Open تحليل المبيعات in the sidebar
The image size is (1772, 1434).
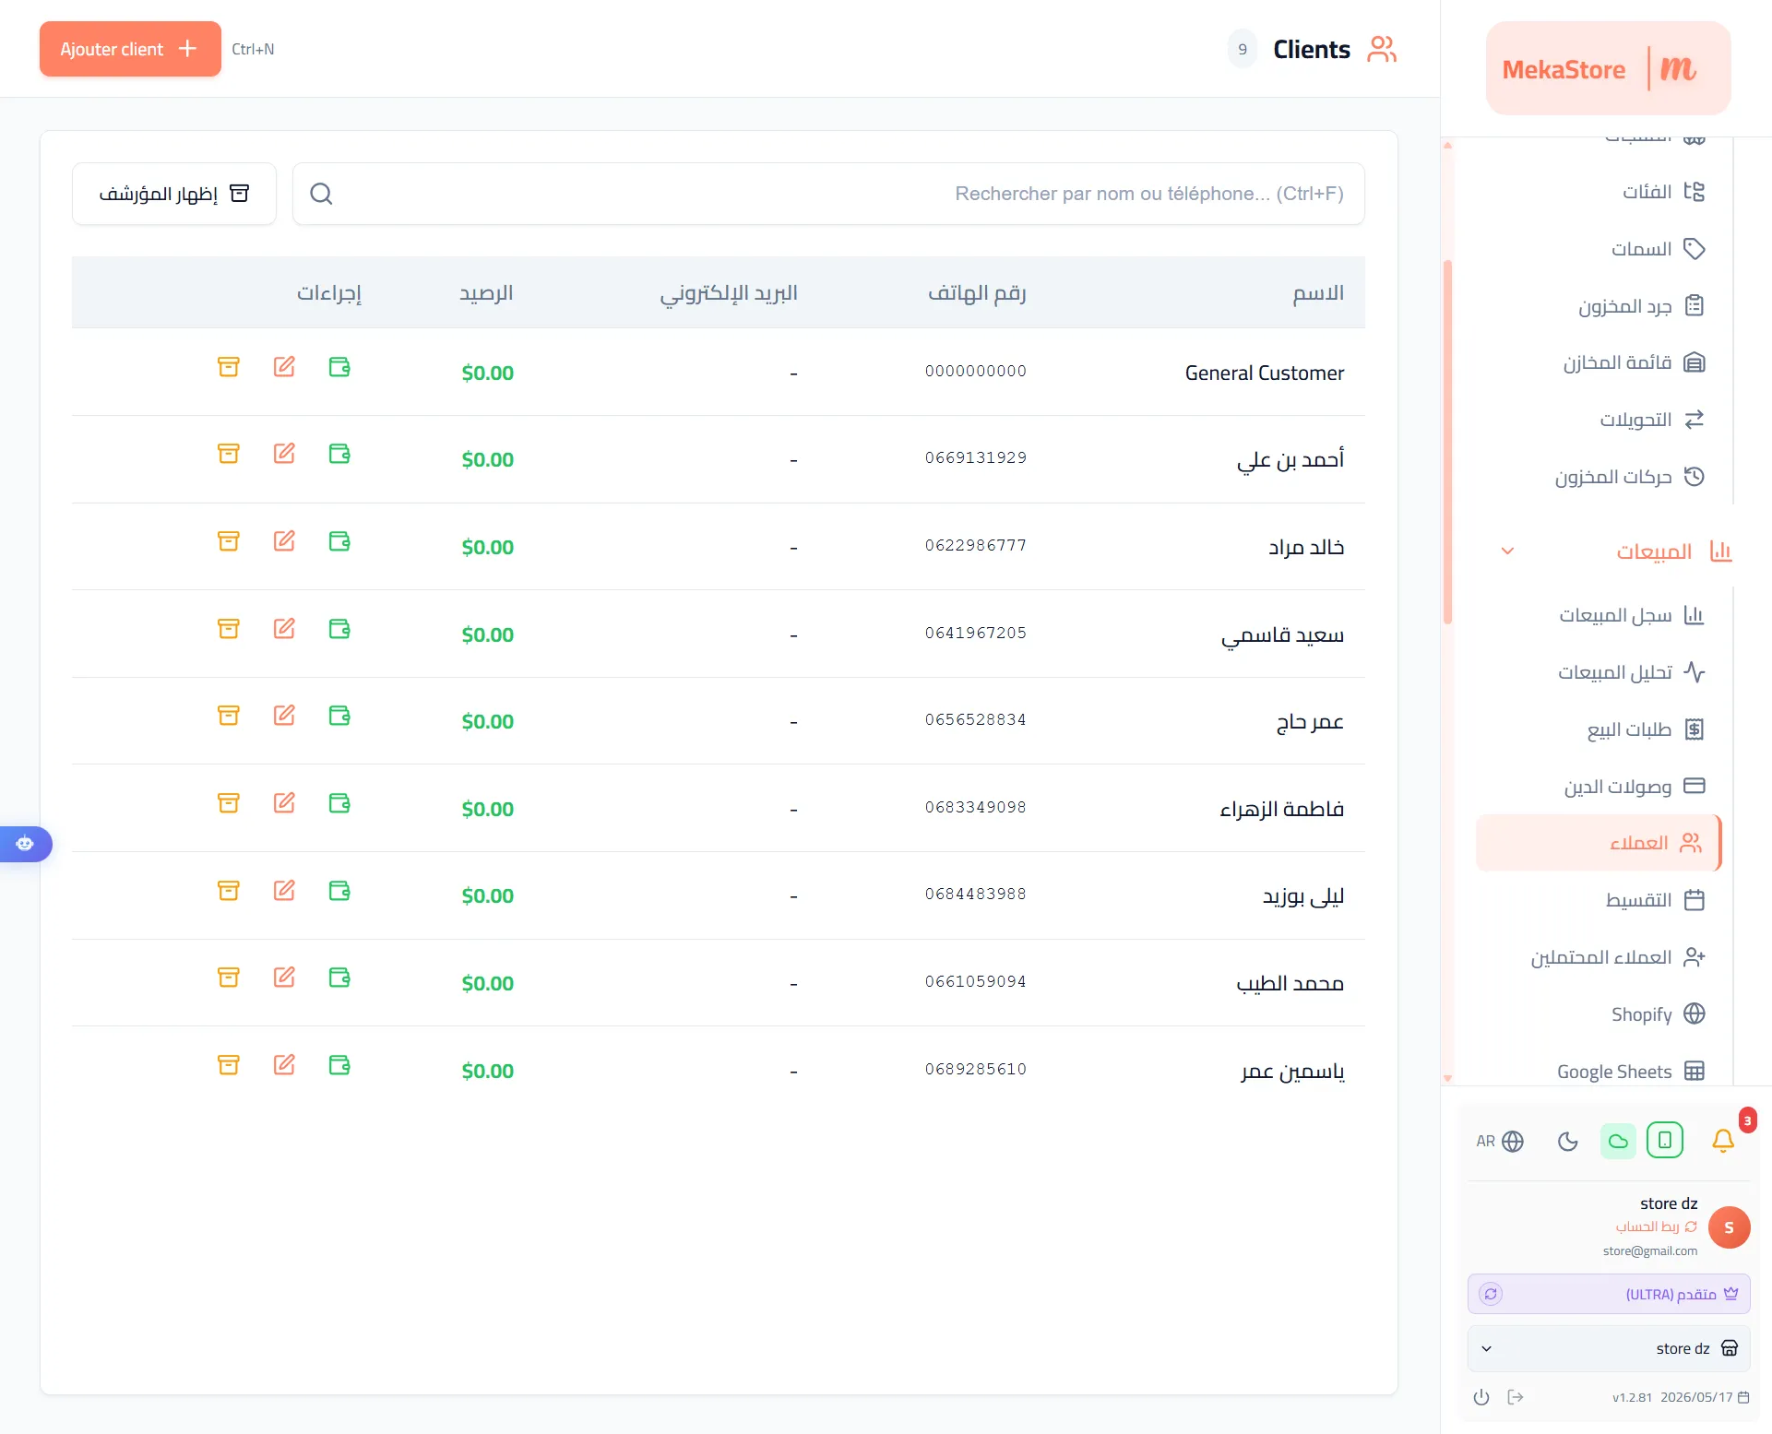(1631, 672)
